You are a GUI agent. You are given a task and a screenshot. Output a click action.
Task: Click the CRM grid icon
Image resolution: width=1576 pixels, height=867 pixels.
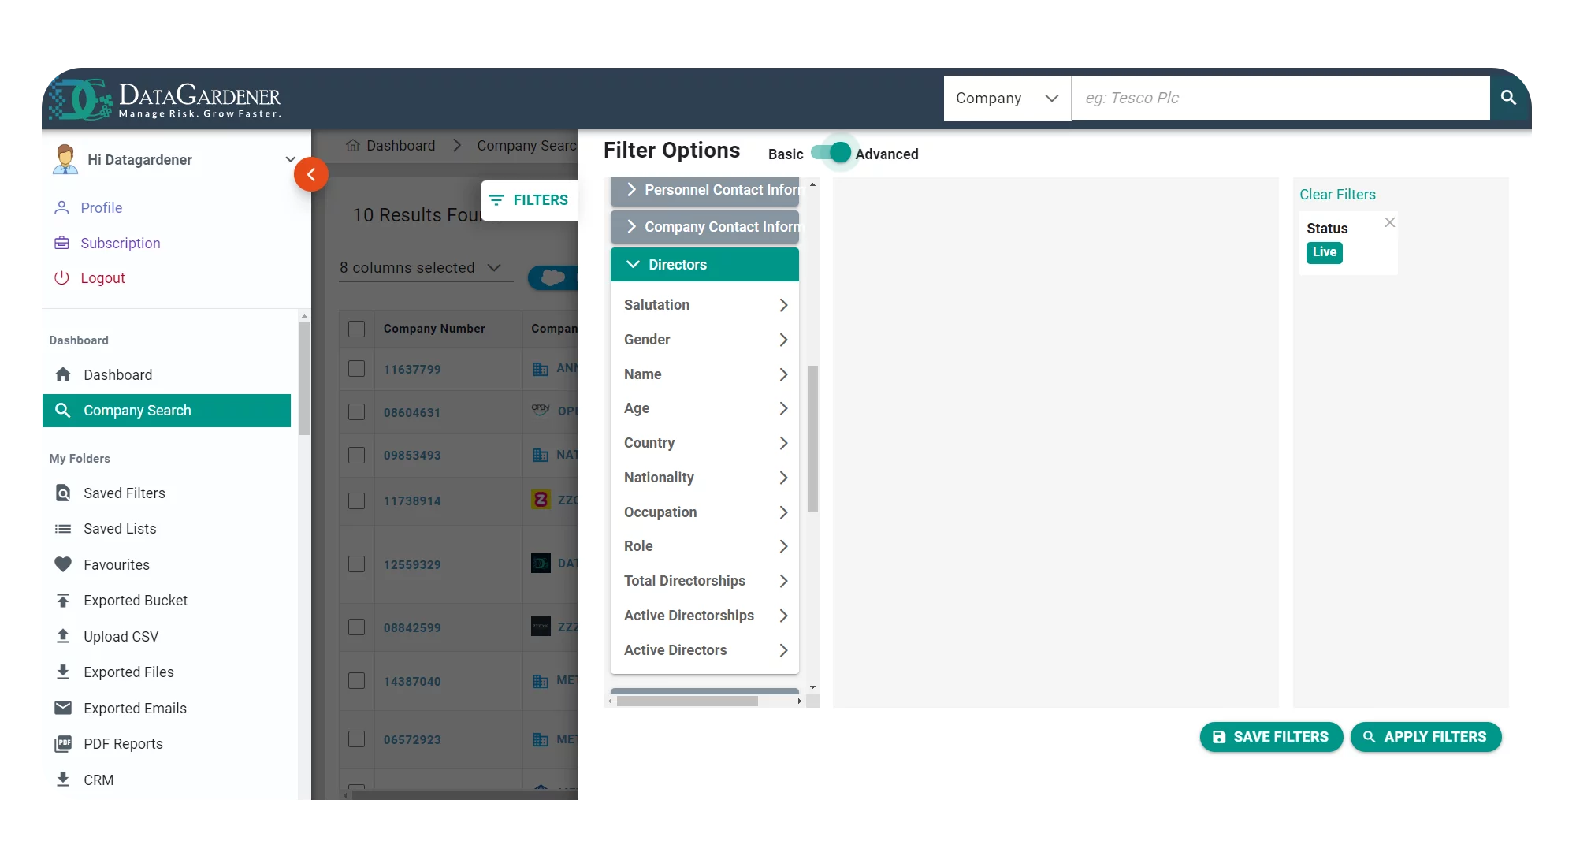coord(61,780)
